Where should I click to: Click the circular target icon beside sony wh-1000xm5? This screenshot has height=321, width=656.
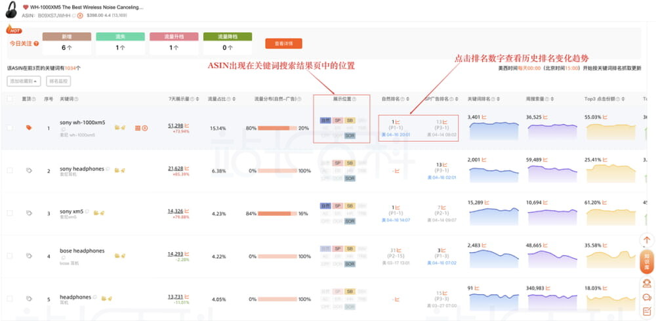[145, 127]
